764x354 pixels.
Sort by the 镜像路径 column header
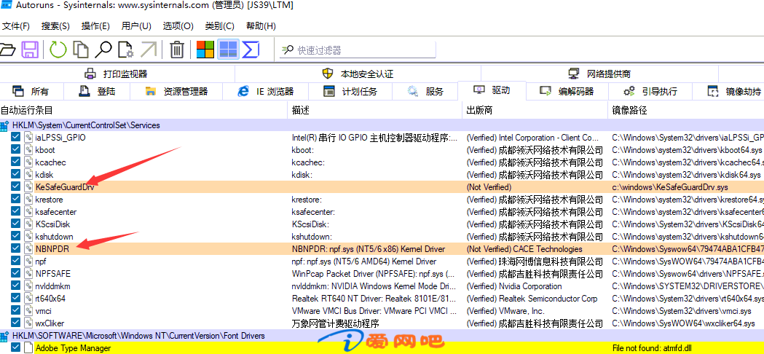(x=686, y=110)
